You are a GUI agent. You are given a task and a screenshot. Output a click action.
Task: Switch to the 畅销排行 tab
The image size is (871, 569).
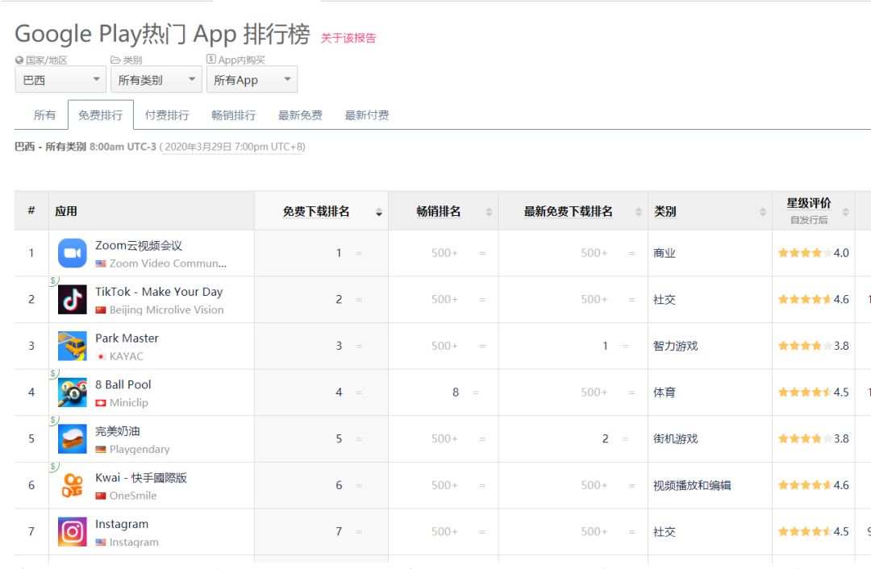[233, 114]
